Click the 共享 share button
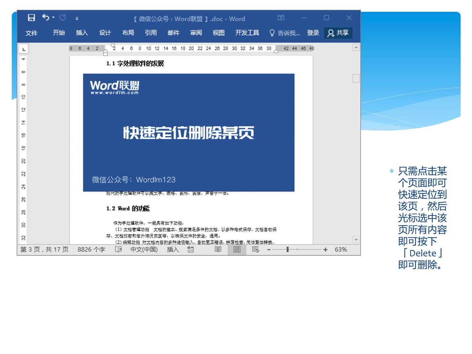The image size is (472, 354). 338,33
